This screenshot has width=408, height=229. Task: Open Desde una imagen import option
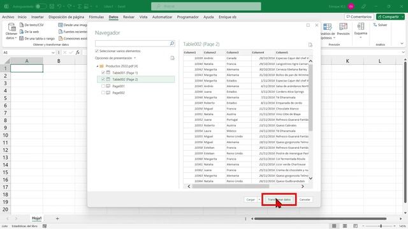(x=73, y=25)
